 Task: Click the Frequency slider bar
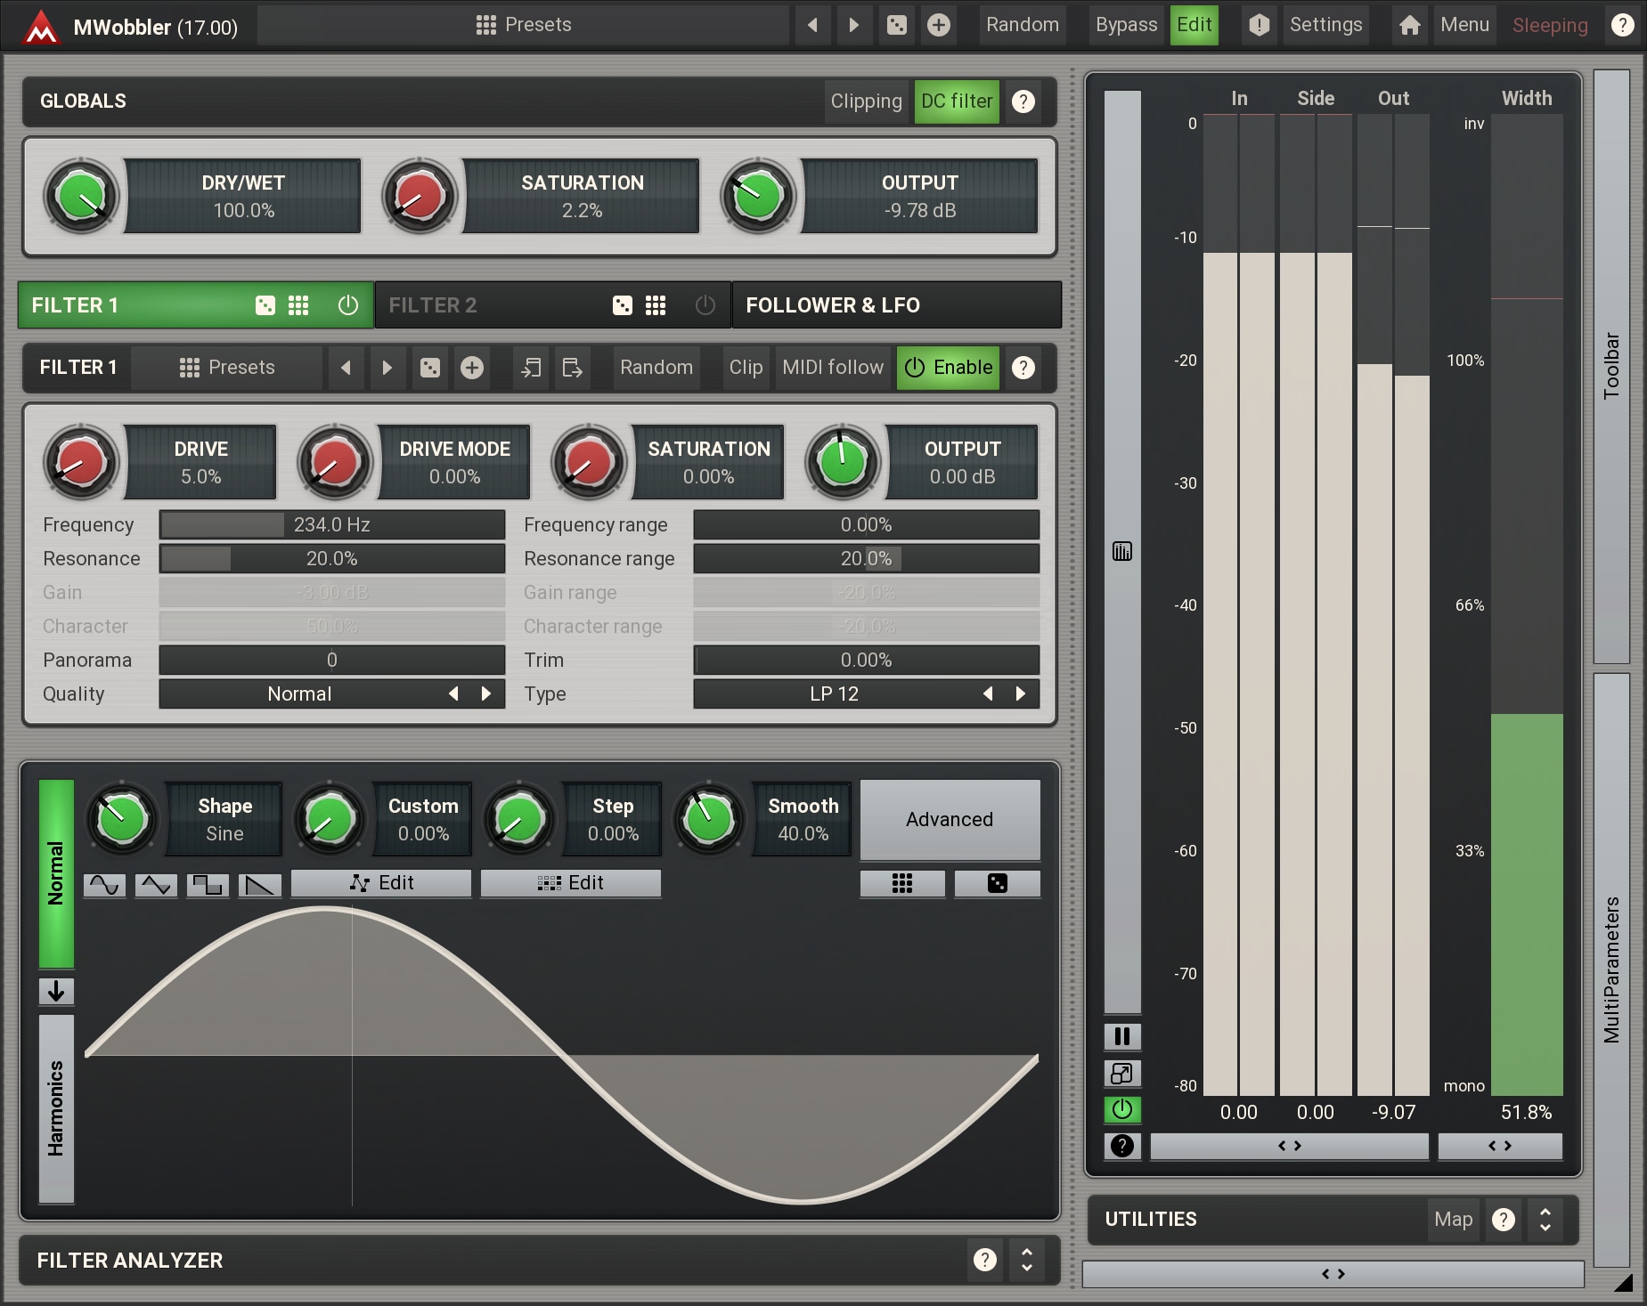(x=331, y=525)
